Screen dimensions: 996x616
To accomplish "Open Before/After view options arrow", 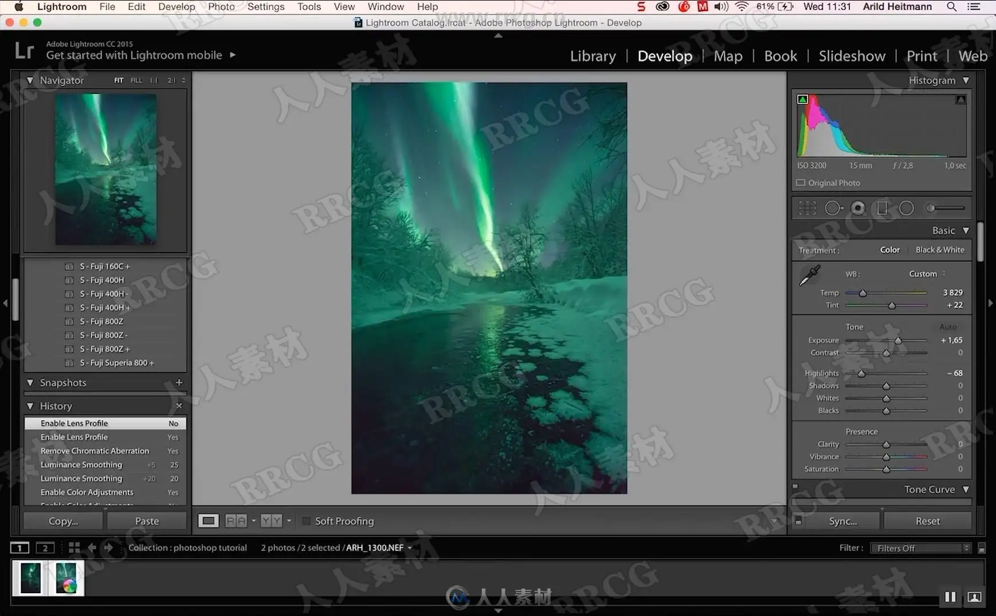I will (x=289, y=521).
